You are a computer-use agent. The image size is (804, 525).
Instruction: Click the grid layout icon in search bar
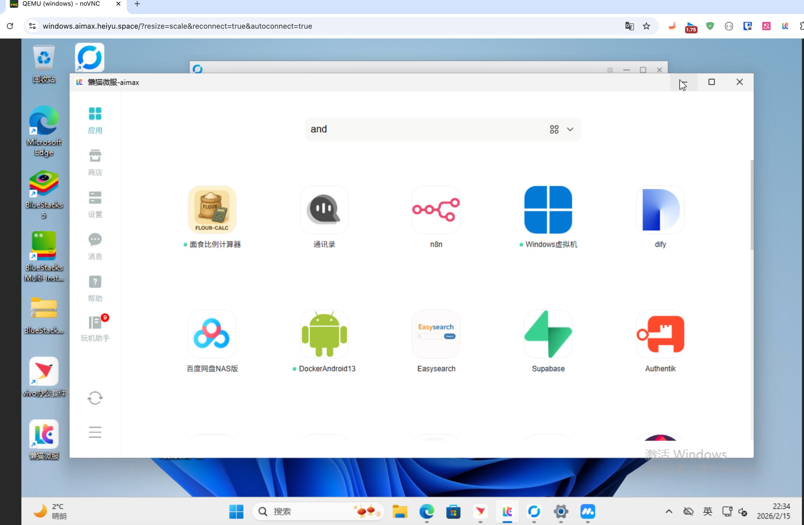click(554, 129)
